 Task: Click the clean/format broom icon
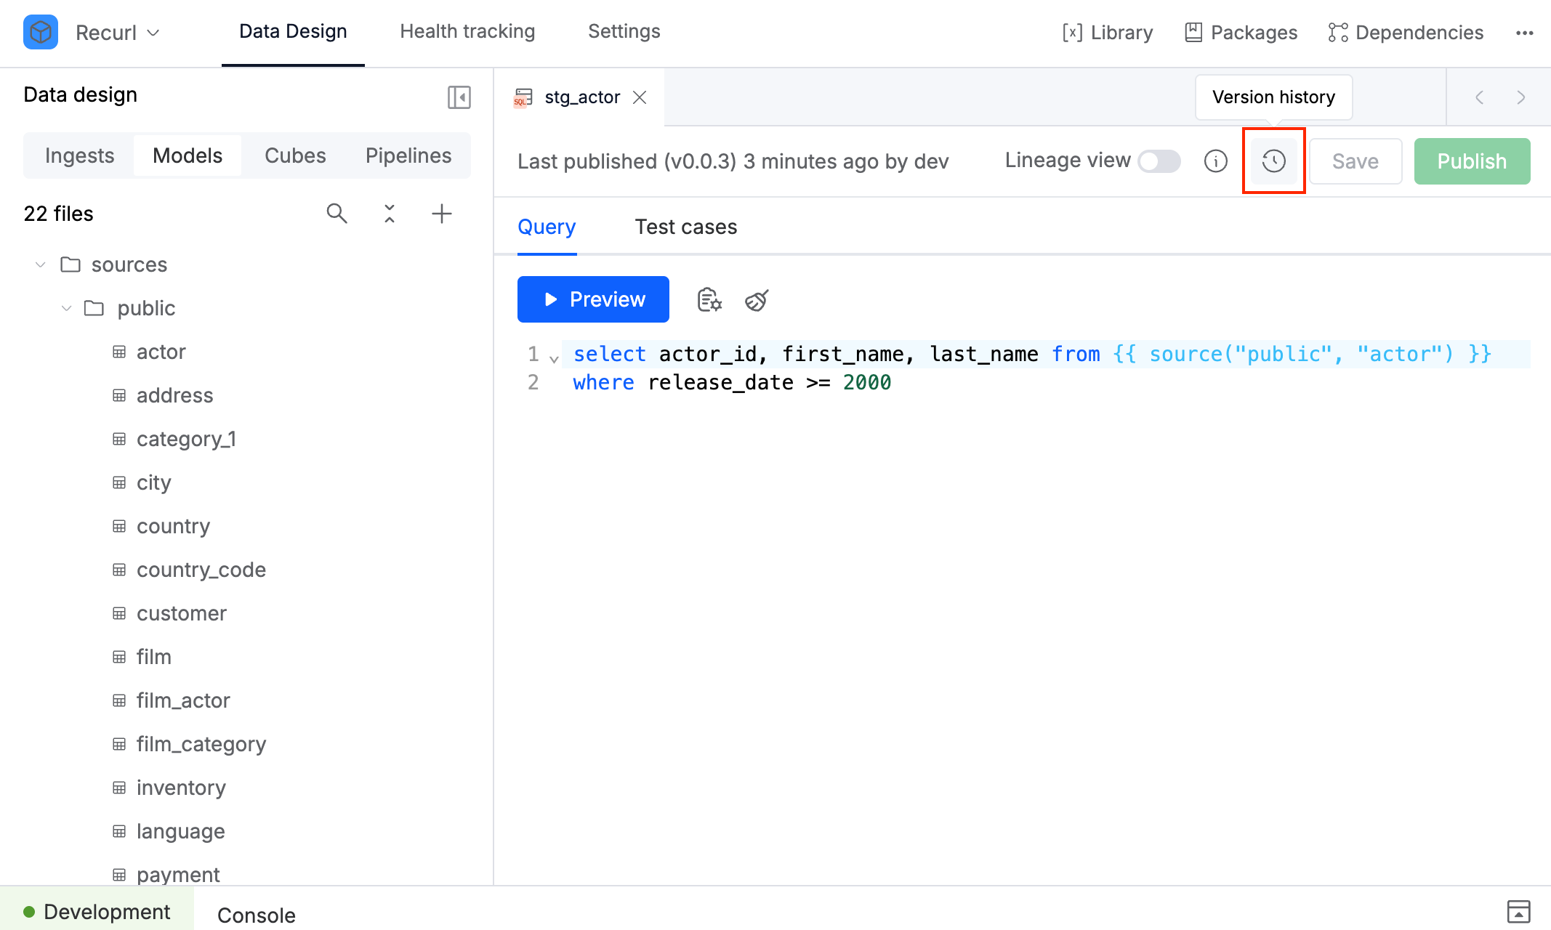pyautogui.click(x=757, y=300)
